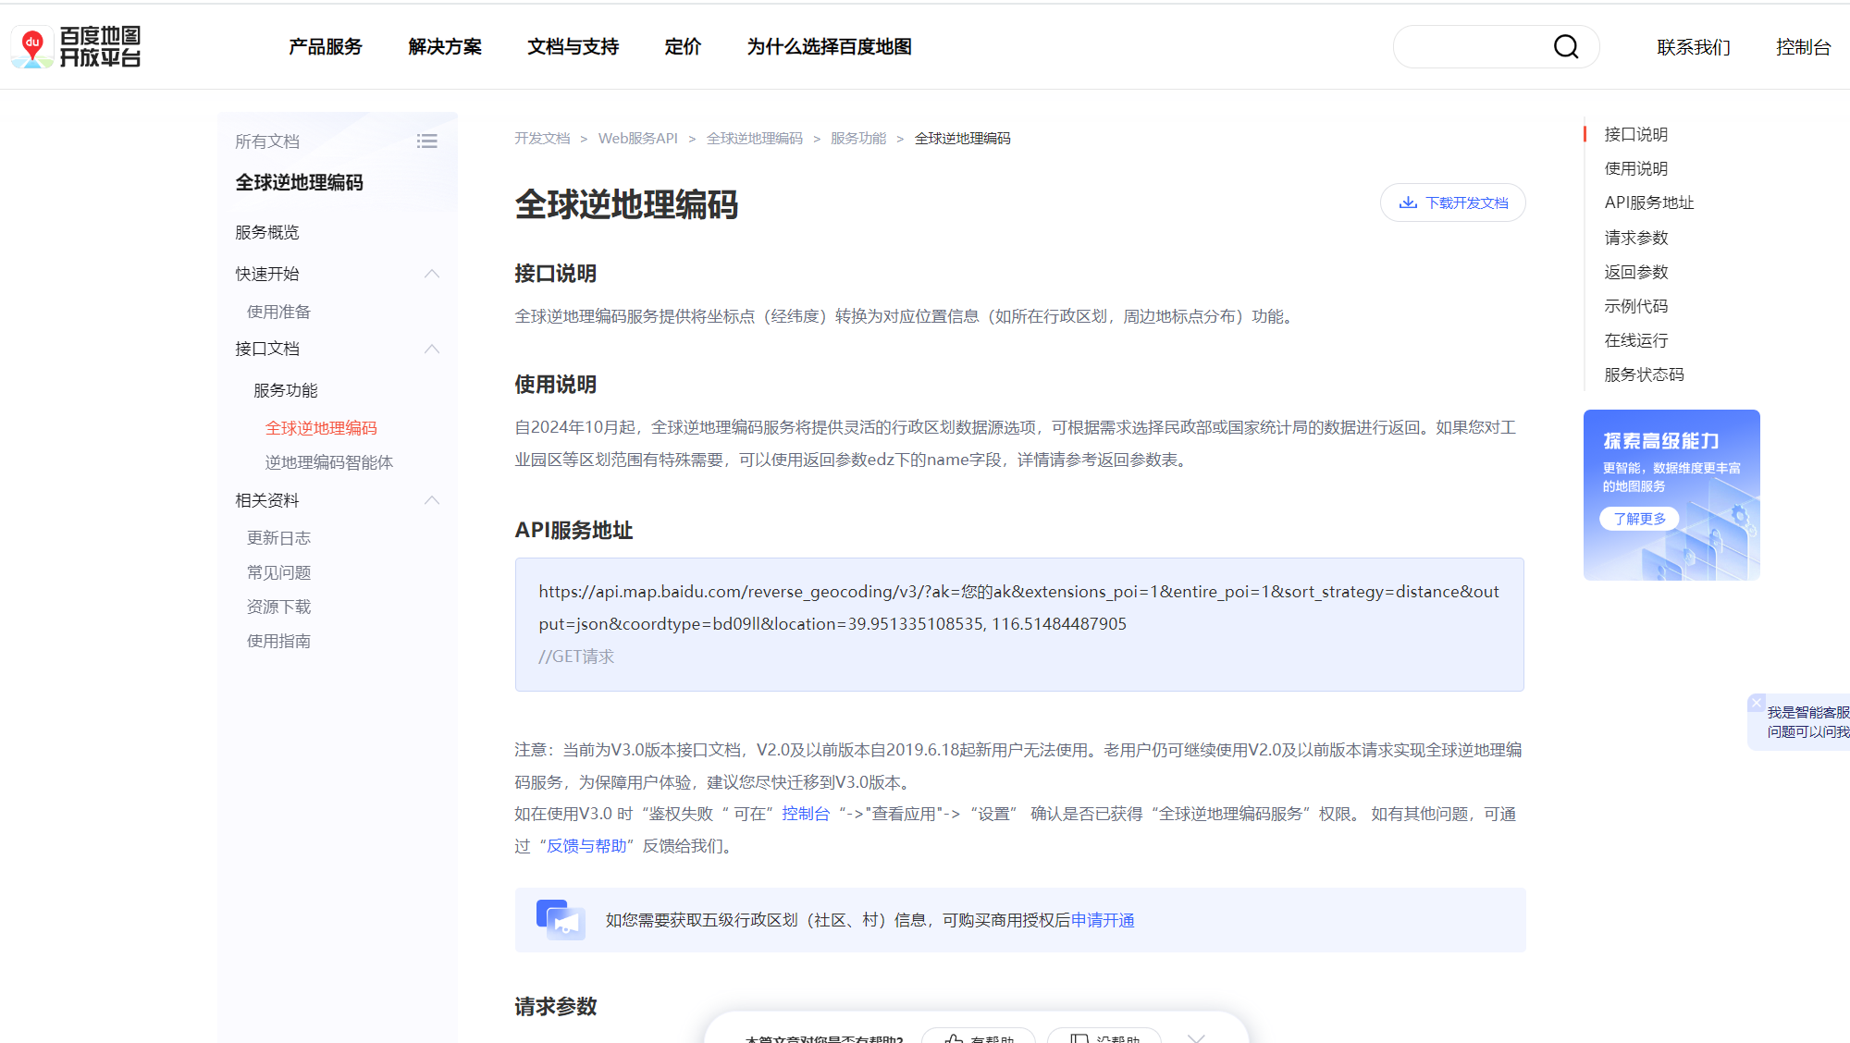Jump to 使用说明 in page outline

[x=1635, y=169]
